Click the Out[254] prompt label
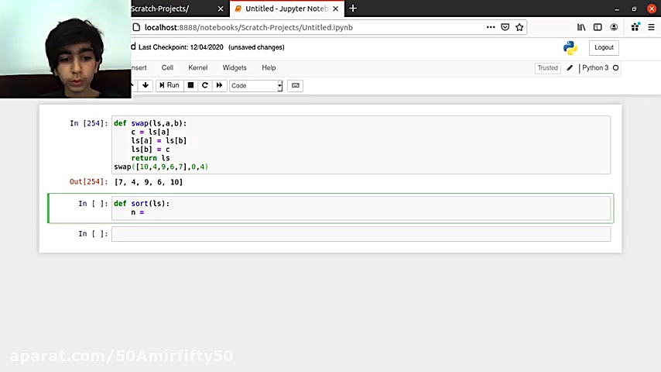The height and width of the screenshot is (372, 661). pyautogui.click(x=88, y=181)
